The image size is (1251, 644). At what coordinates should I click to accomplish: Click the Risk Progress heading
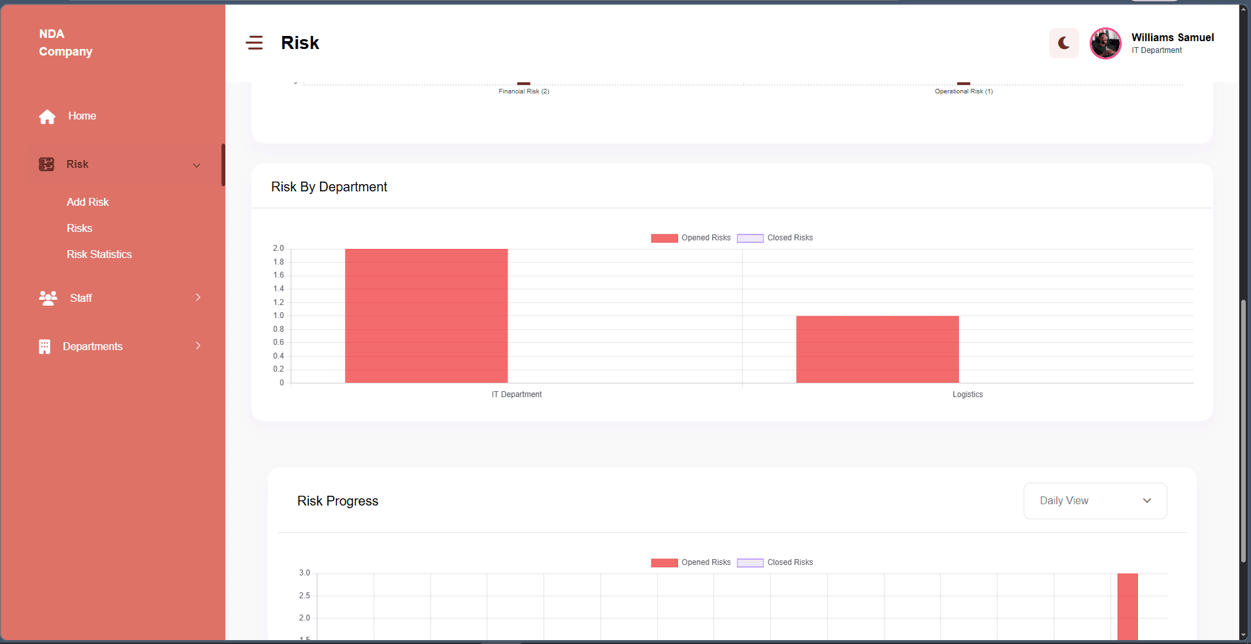click(338, 501)
